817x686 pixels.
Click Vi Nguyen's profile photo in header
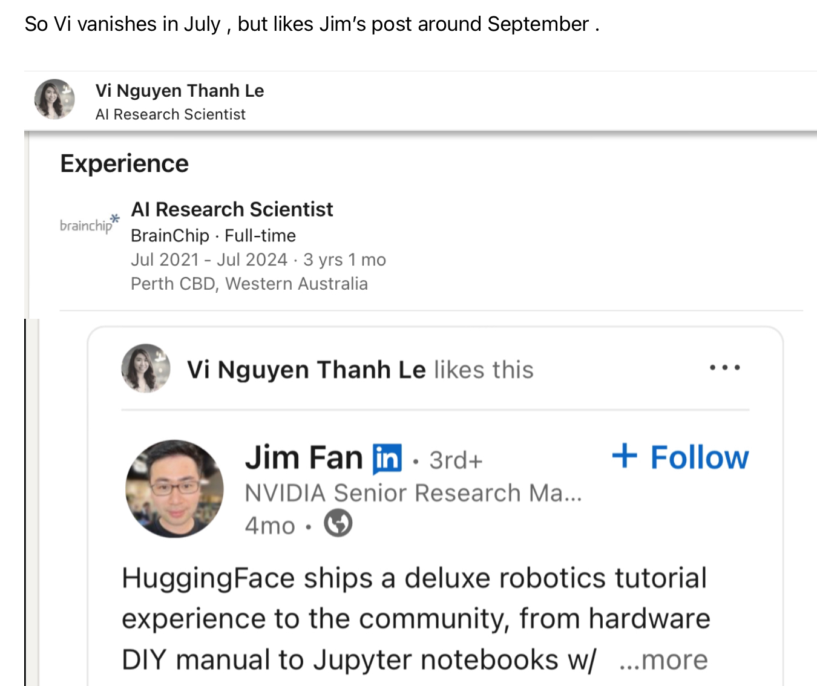click(x=54, y=99)
